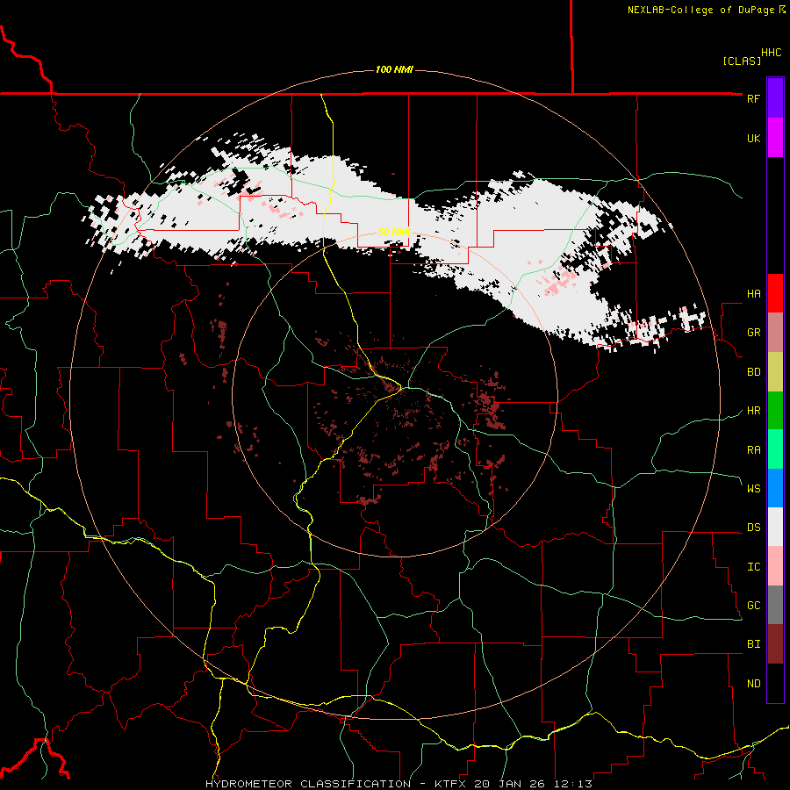Click the gray GC ground clutter swatch

pyautogui.click(x=775, y=605)
